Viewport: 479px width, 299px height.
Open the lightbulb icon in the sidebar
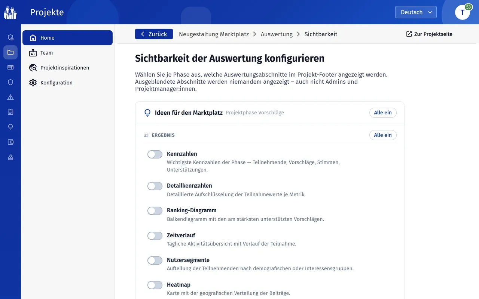[x=10, y=127]
